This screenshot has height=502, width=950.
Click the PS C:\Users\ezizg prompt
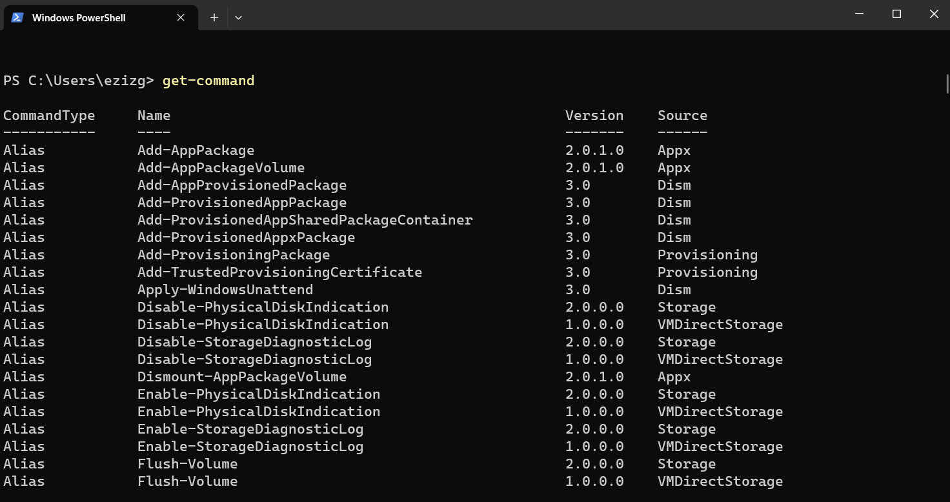pos(78,81)
